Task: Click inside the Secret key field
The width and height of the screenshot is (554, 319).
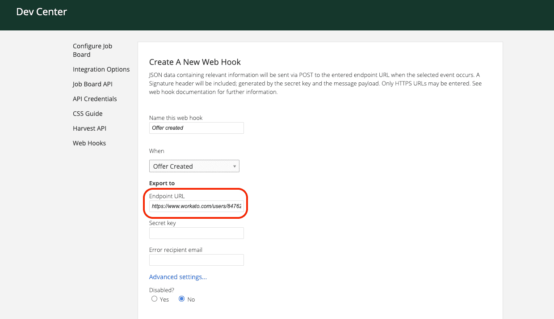Action: 196,233
